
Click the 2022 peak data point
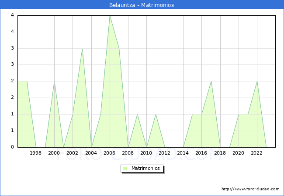click(x=257, y=81)
